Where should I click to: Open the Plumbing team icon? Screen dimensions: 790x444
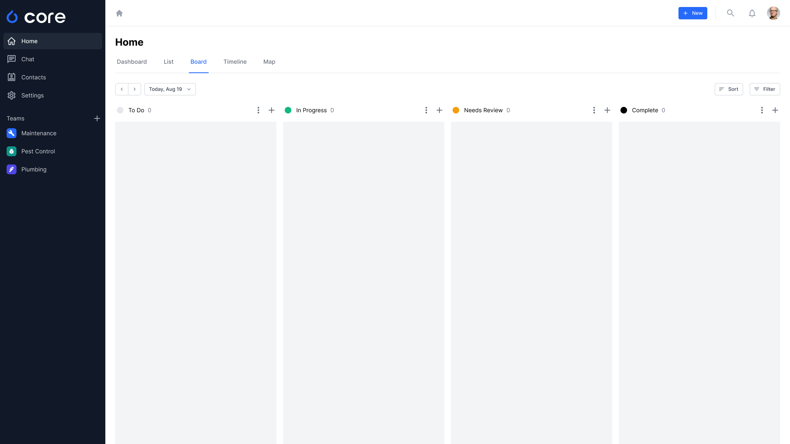click(x=12, y=169)
